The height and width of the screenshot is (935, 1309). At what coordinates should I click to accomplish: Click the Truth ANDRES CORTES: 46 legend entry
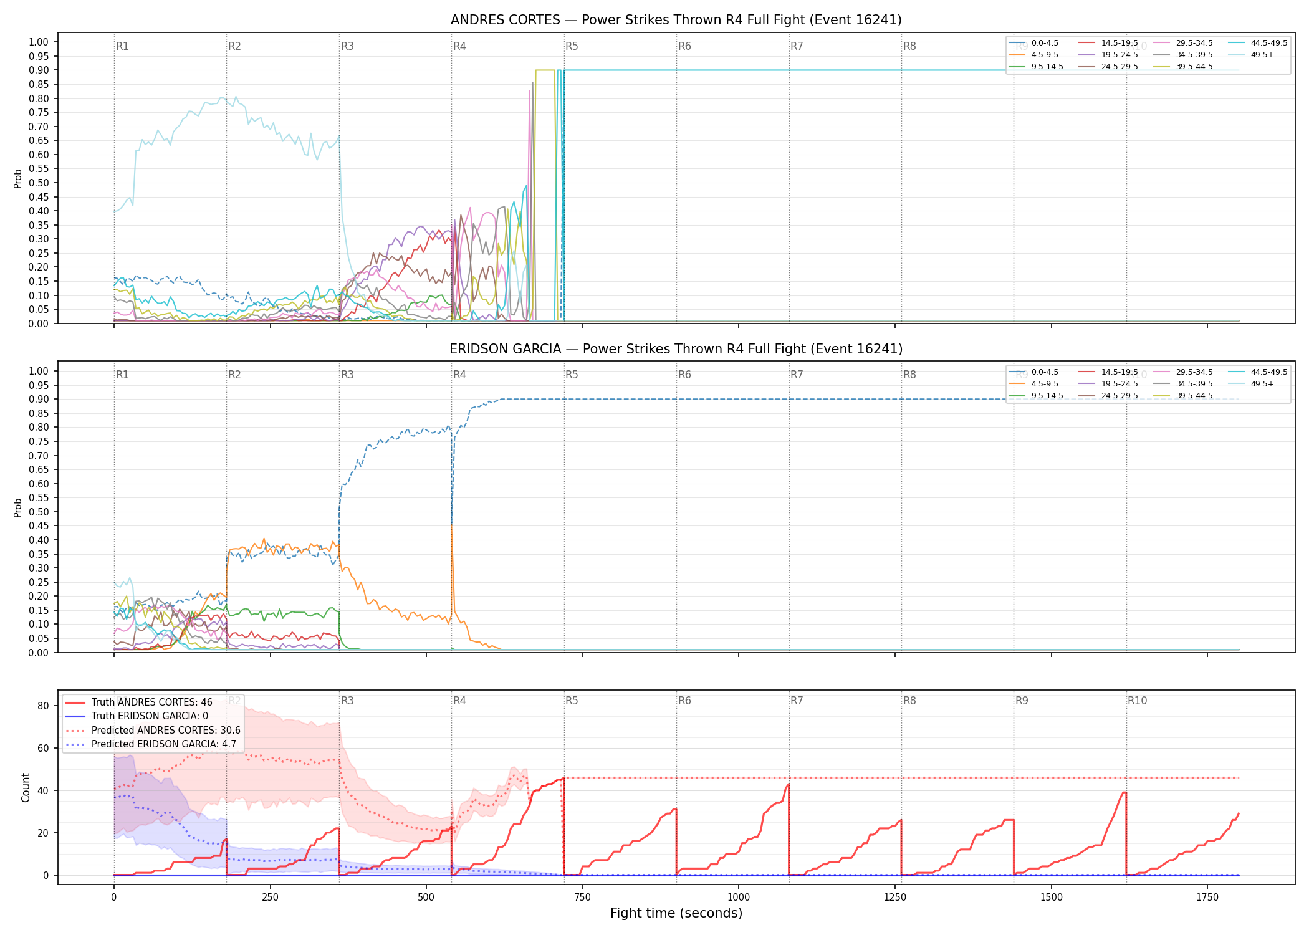[x=138, y=702]
